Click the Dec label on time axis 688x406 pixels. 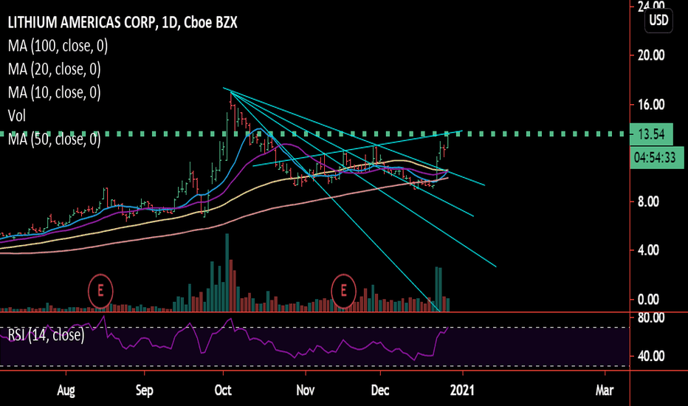point(380,390)
